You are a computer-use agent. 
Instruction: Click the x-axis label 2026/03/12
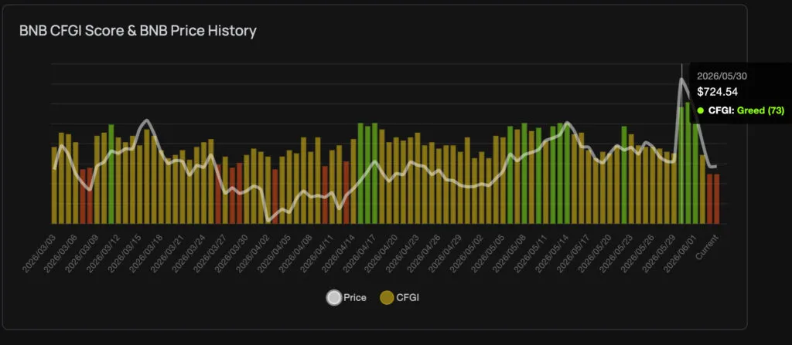click(104, 254)
